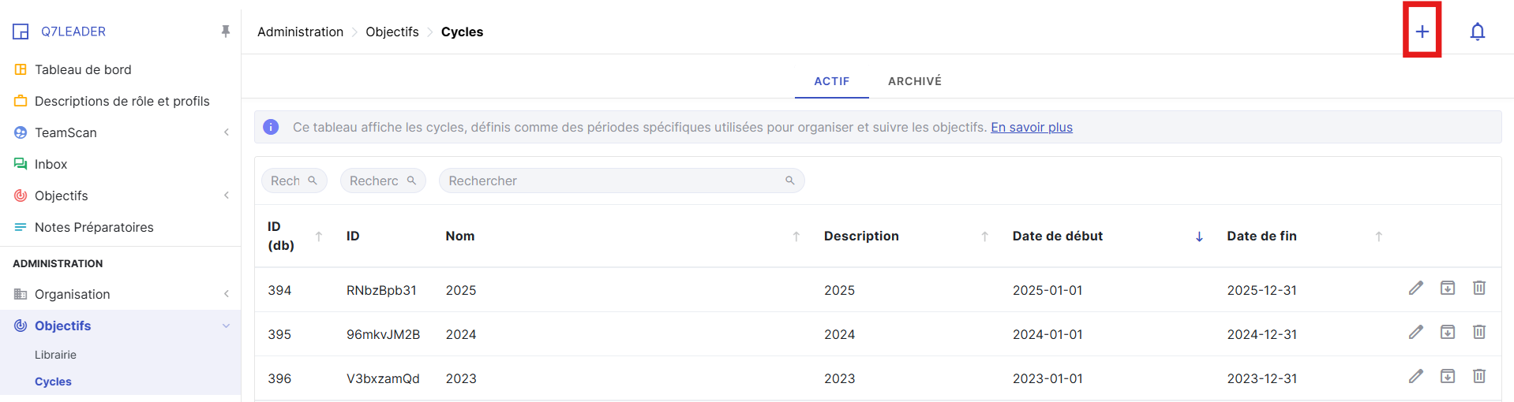Go to Librairie under Objectifs

pyautogui.click(x=55, y=355)
